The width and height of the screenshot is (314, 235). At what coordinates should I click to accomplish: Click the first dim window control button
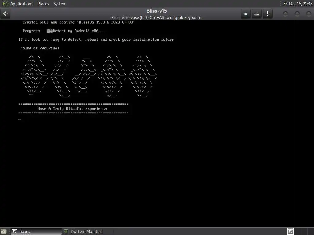coord(285,13)
